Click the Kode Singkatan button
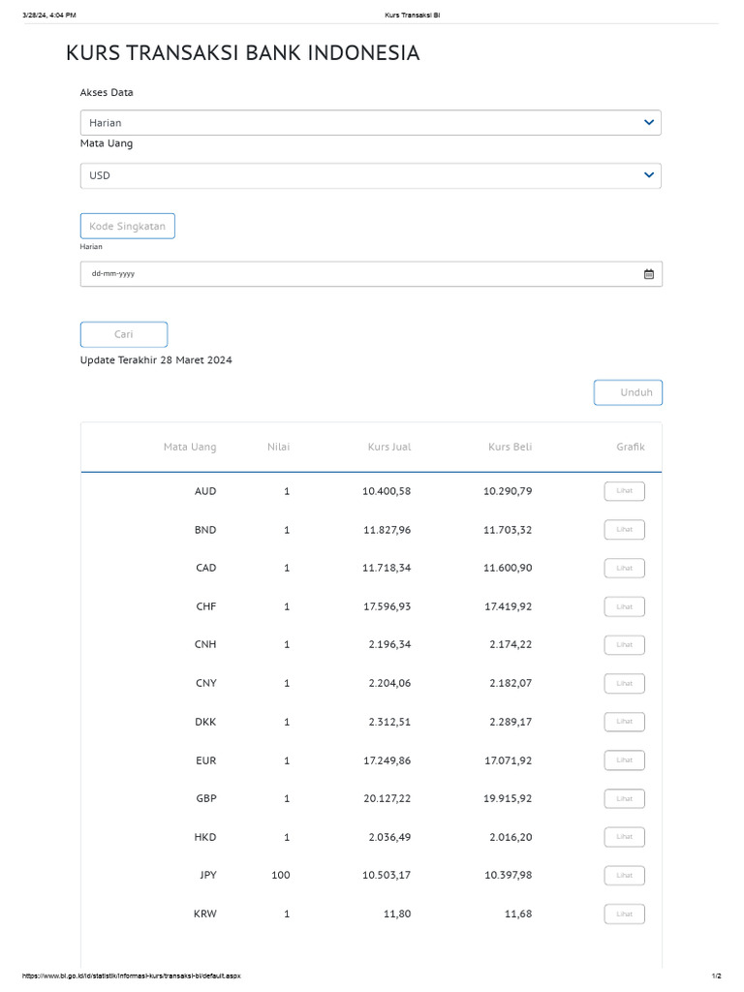 coord(127,227)
